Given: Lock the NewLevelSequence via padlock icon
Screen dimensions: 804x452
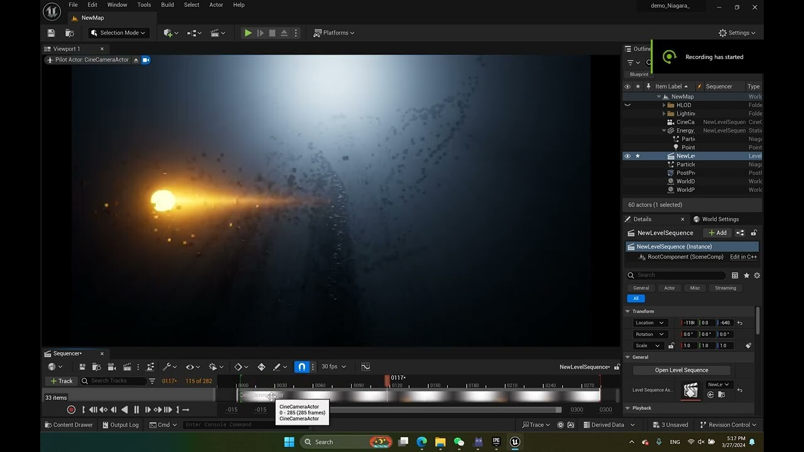Looking at the screenshot, I should (754, 232).
